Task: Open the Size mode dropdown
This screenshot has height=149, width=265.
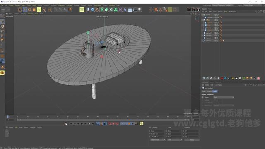Action: coord(175,140)
